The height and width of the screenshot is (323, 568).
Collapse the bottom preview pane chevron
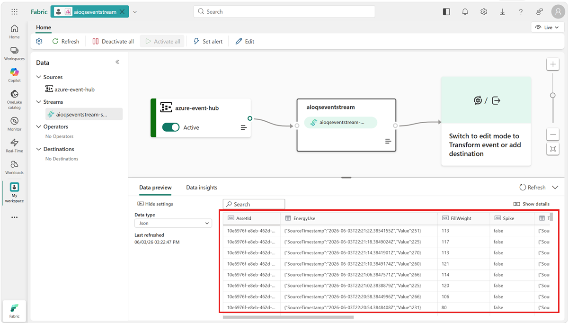pos(556,188)
